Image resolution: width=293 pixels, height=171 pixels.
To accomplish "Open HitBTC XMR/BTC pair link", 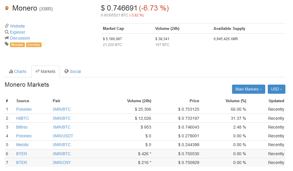I will tap(62, 118).
